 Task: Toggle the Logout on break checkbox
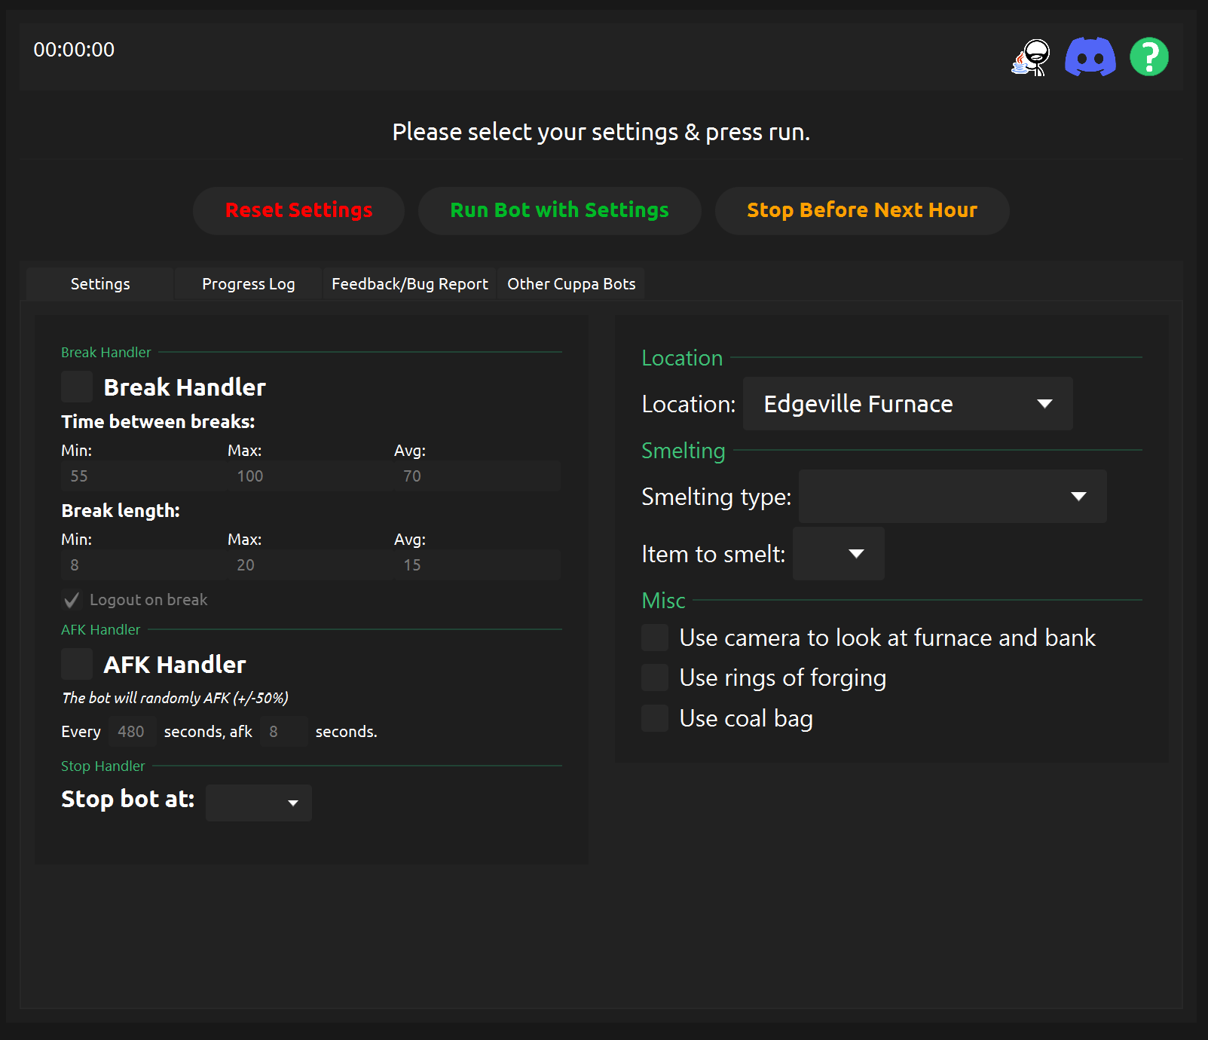72,600
